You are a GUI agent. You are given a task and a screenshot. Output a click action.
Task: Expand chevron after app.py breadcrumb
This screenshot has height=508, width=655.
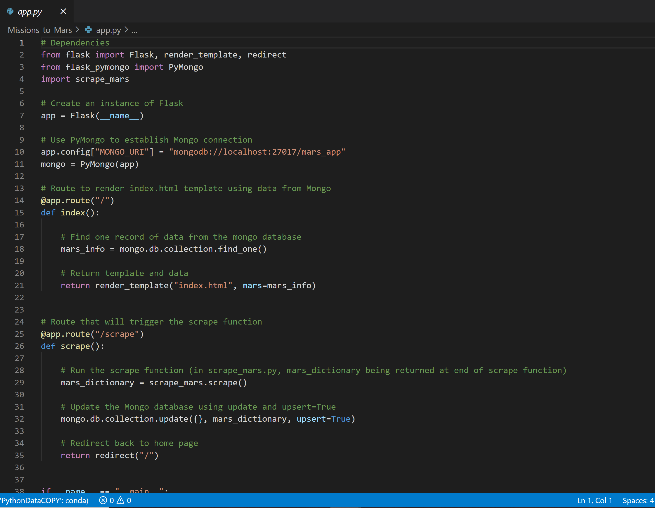(x=126, y=30)
